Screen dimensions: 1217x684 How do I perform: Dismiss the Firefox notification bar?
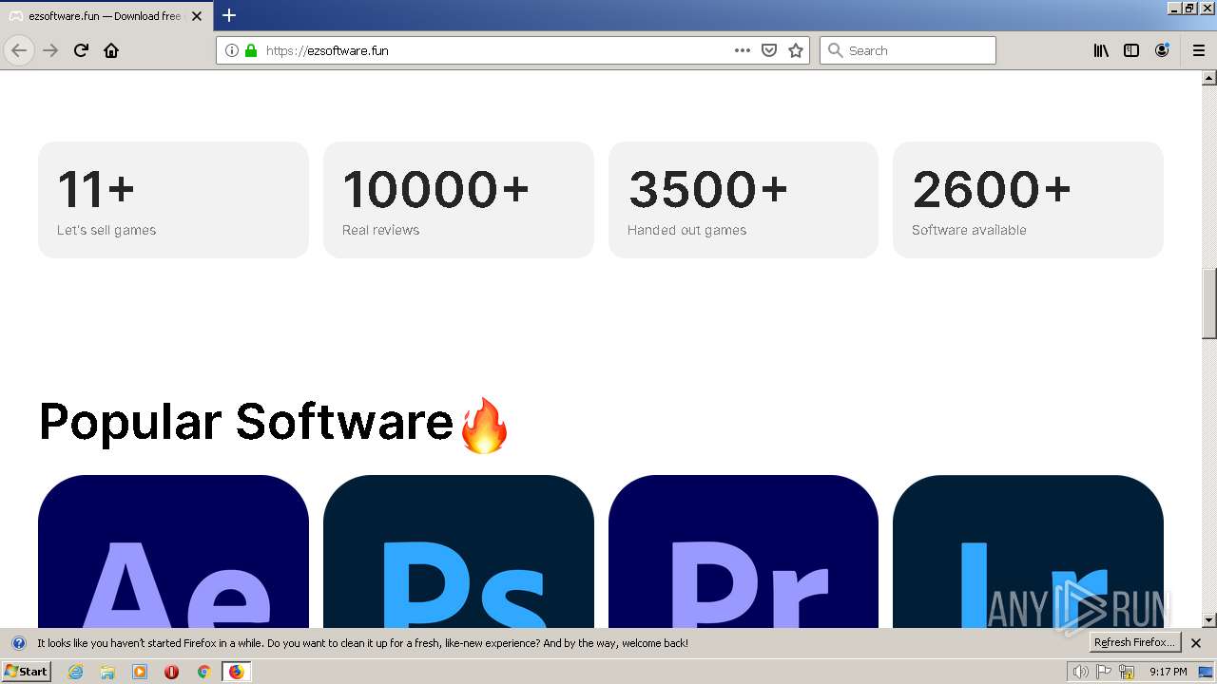[1196, 643]
